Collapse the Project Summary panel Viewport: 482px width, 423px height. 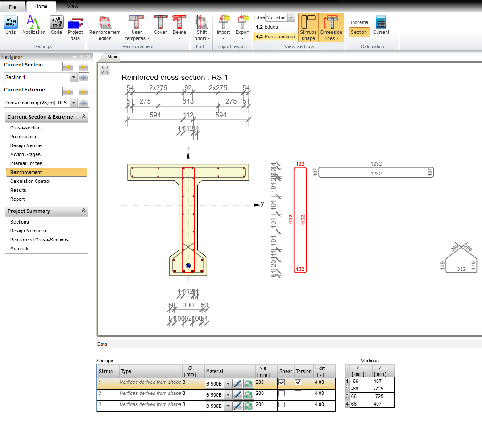tap(83, 211)
